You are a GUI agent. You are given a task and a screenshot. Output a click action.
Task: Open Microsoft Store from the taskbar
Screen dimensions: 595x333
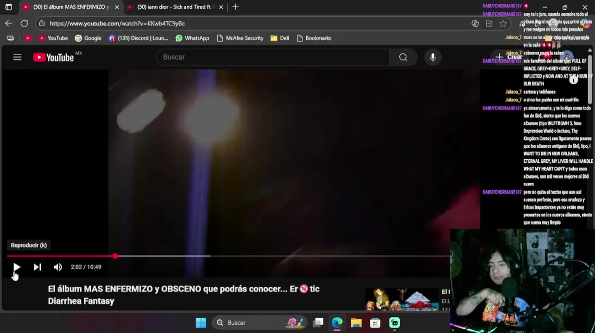tap(375, 322)
